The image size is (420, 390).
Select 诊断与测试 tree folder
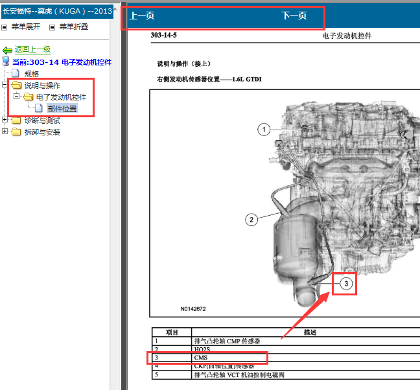point(42,120)
